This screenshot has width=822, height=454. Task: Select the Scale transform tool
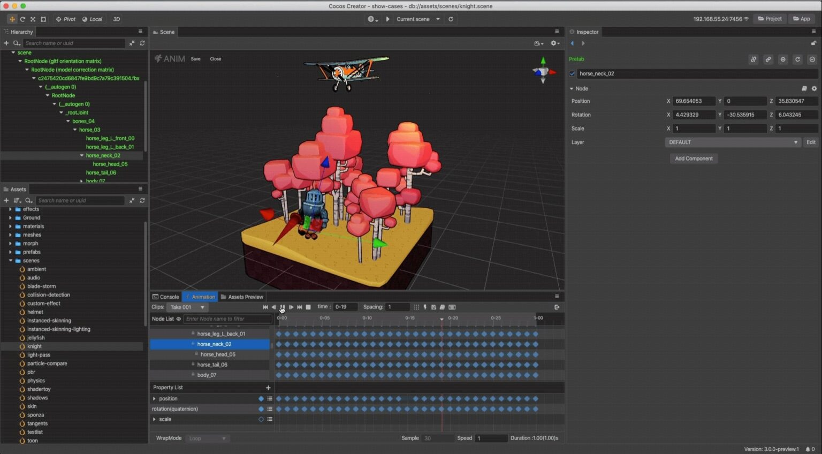pos(33,19)
